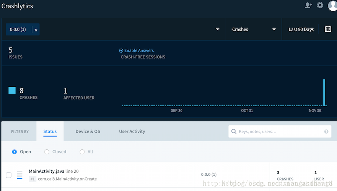
Task: Open the calendar date picker icon
Action: tap(328, 29)
